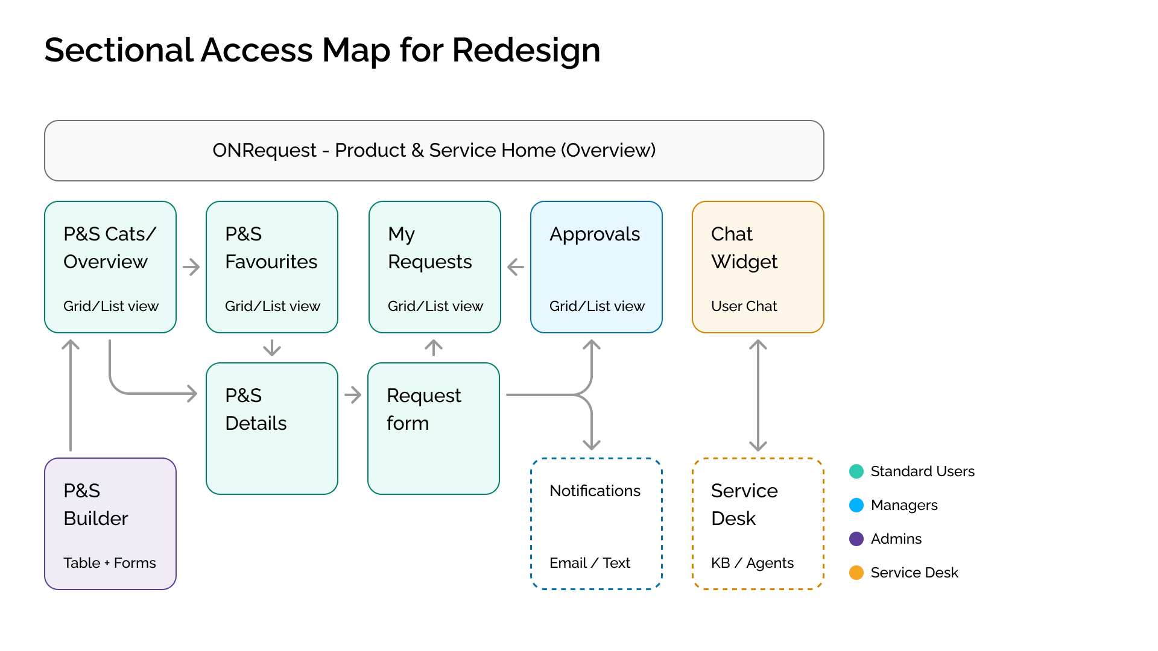Click down arrow below P&S Favourites
Image resolution: width=1158 pixels, height=651 pixels.
click(x=272, y=348)
